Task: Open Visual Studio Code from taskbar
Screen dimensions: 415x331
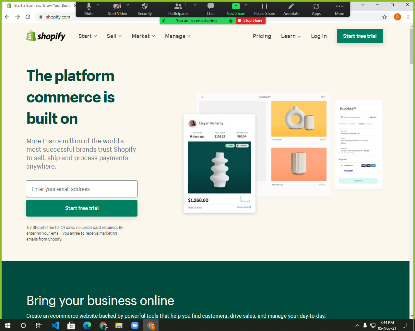Action: (x=55, y=325)
